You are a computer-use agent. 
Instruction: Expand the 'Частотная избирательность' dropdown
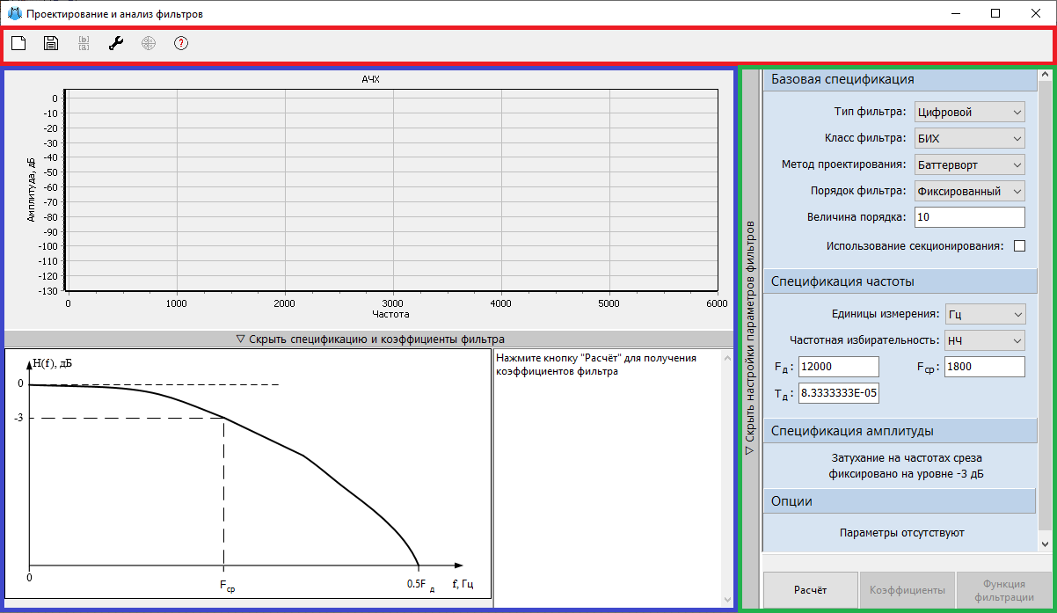coord(985,340)
